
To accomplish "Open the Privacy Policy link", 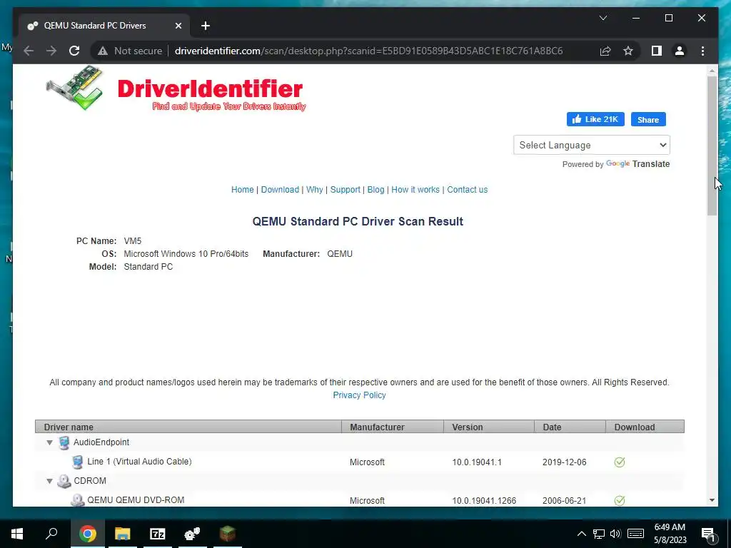I will point(360,395).
